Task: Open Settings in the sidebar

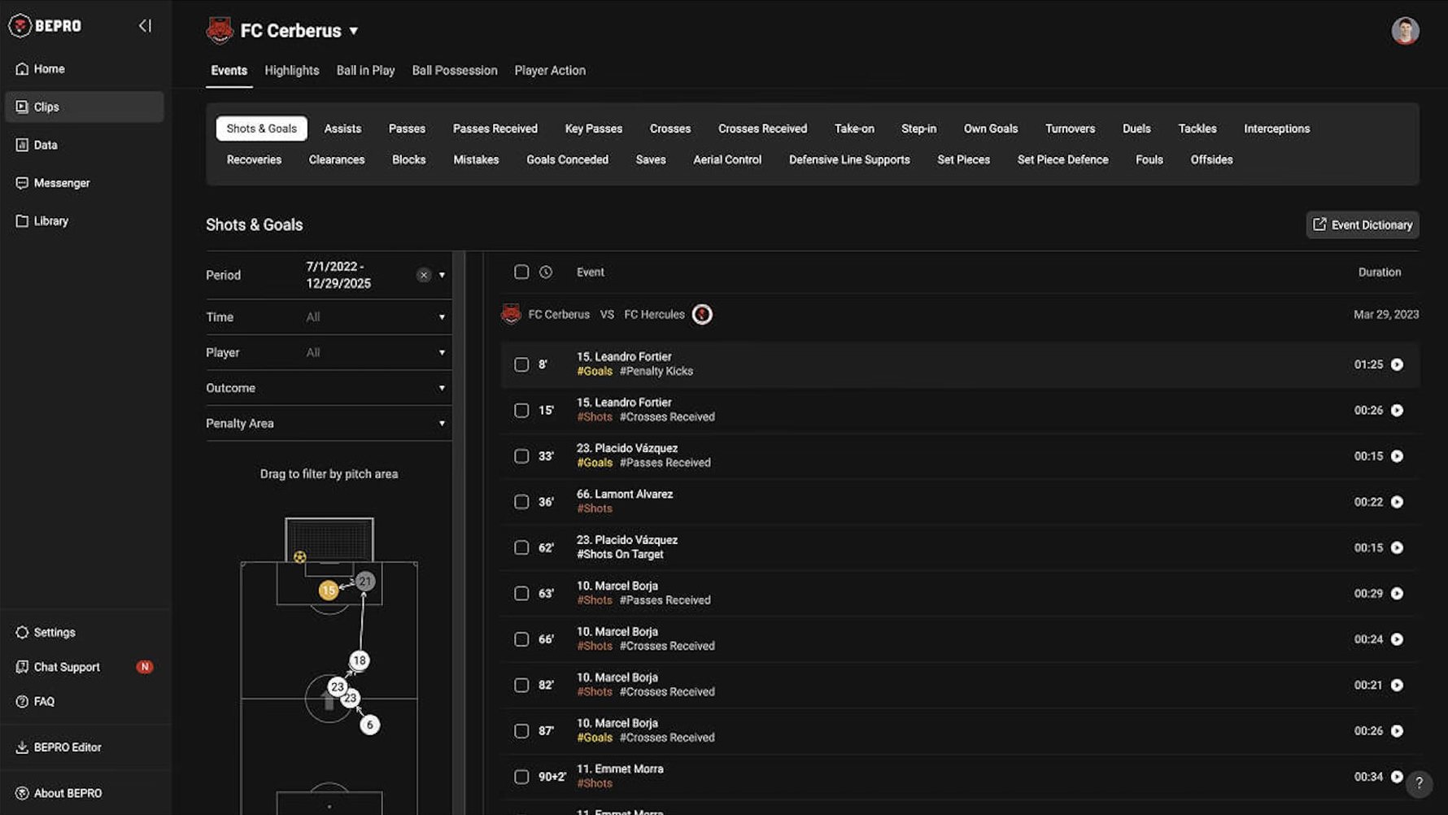Action: pos(84,632)
